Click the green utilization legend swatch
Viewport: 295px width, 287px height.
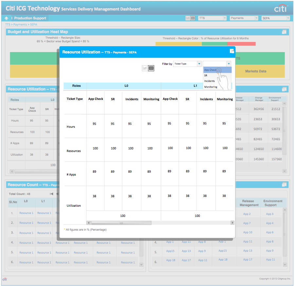pyautogui.click(x=214, y=44)
